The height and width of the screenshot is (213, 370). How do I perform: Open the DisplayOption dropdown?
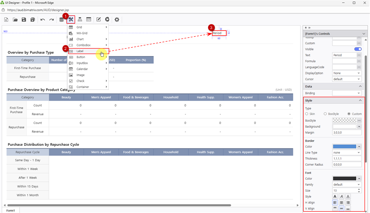(347, 73)
